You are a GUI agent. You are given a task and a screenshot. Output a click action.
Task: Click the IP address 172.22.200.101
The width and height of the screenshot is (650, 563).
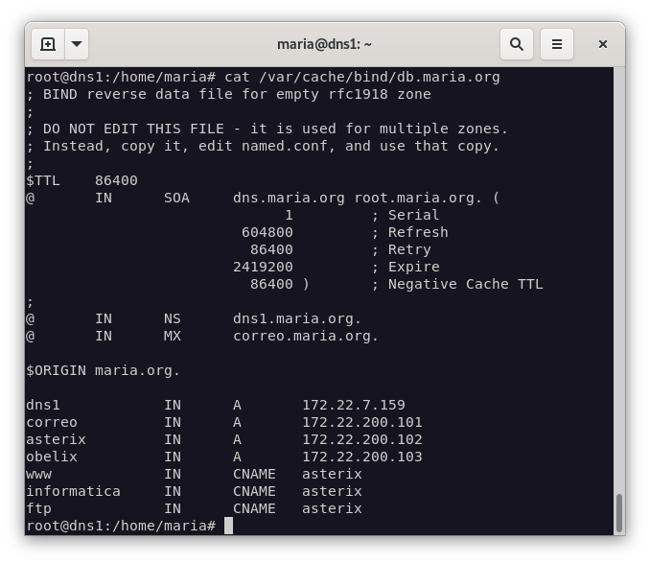click(x=361, y=422)
